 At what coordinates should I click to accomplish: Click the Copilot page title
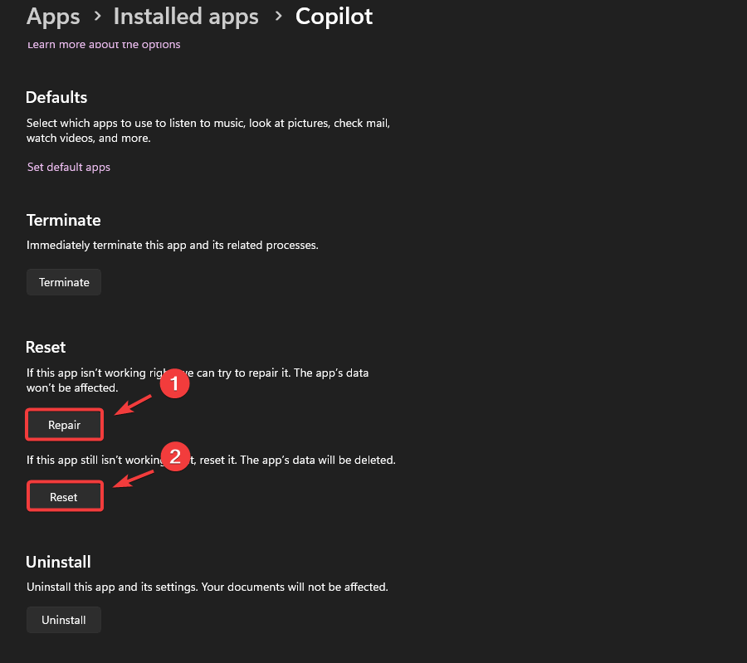[334, 17]
